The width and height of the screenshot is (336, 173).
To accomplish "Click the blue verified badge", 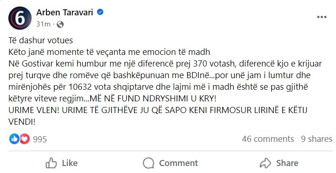I will (x=100, y=12).
